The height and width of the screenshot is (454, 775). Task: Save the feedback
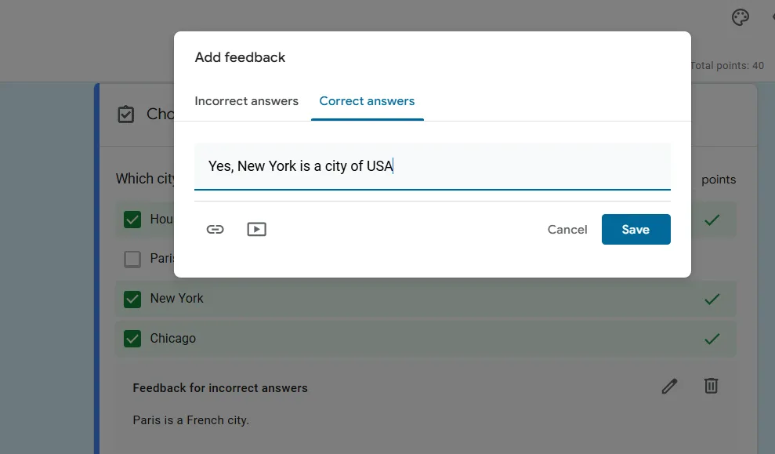click(x=636, y=229)
